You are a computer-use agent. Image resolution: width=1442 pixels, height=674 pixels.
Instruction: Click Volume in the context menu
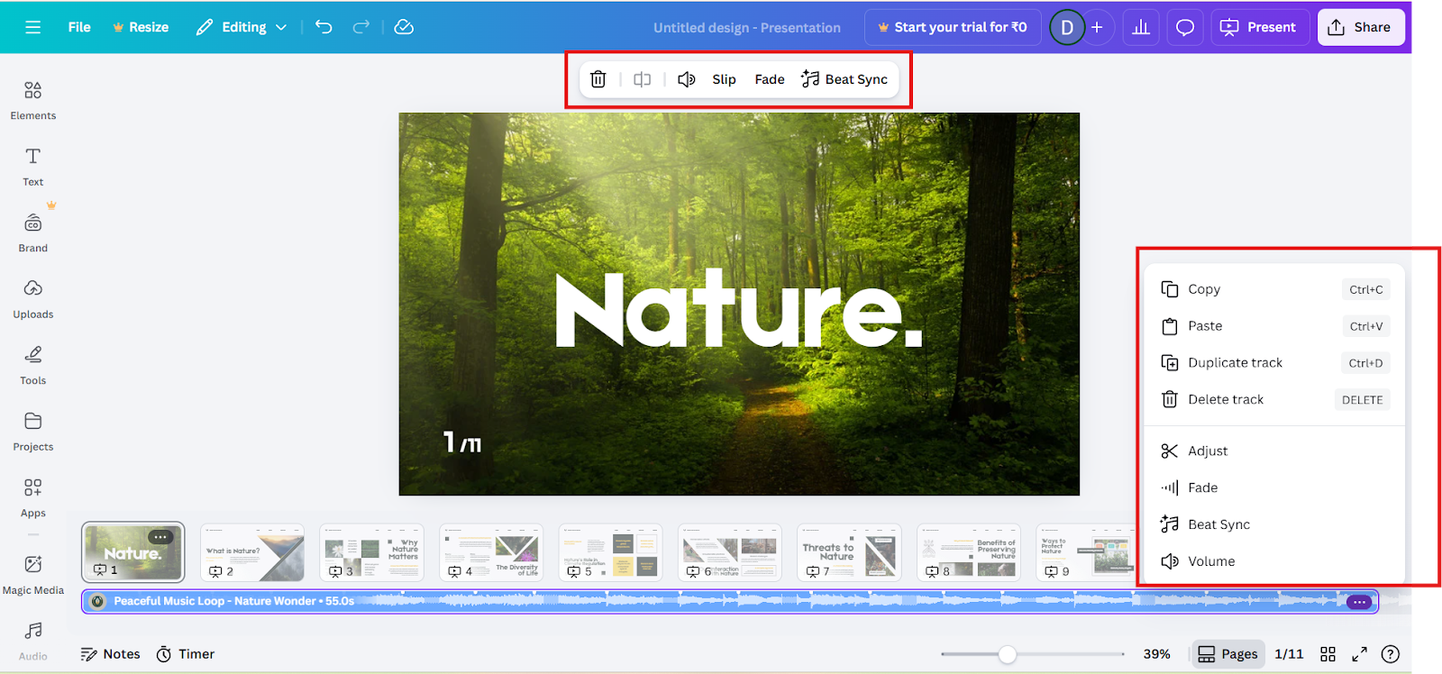click(x=1274, y=561)
